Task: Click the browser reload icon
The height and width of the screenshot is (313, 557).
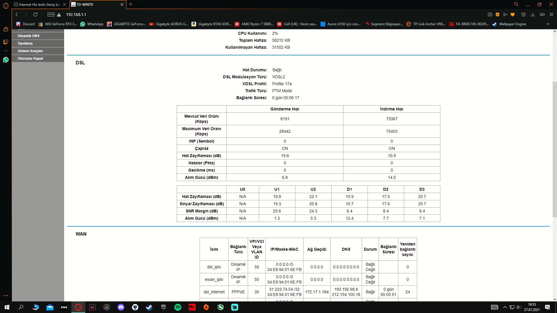Action: coord(35,14)
